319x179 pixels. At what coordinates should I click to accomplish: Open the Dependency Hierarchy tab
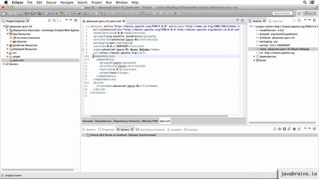click(x=127, y=121)
